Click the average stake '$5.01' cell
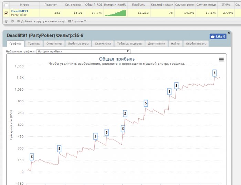Viewport: 241px width, 185px height. pyautogui.click(x=73, y=13)
